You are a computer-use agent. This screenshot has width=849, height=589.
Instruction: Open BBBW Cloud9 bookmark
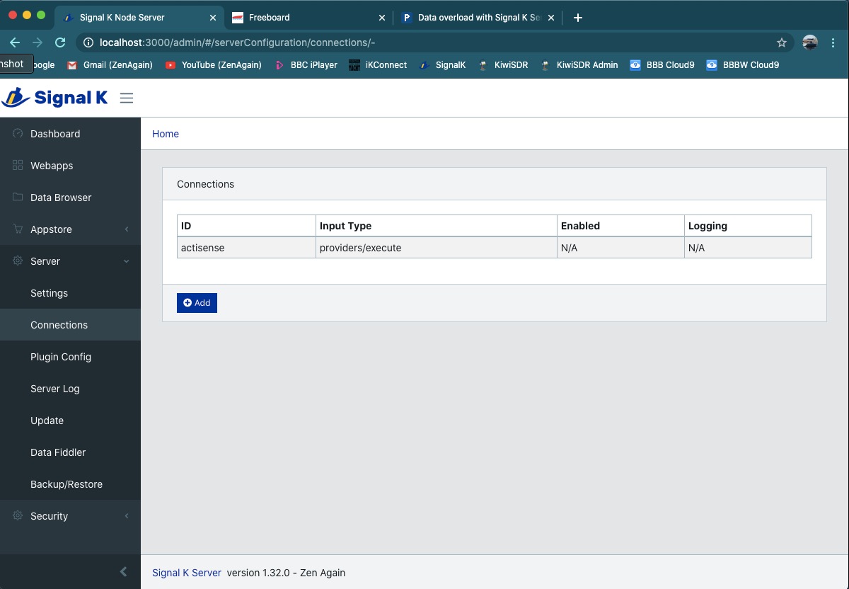(742, 64)
